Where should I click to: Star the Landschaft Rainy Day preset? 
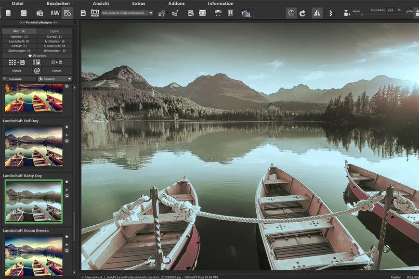coord(67,182)
